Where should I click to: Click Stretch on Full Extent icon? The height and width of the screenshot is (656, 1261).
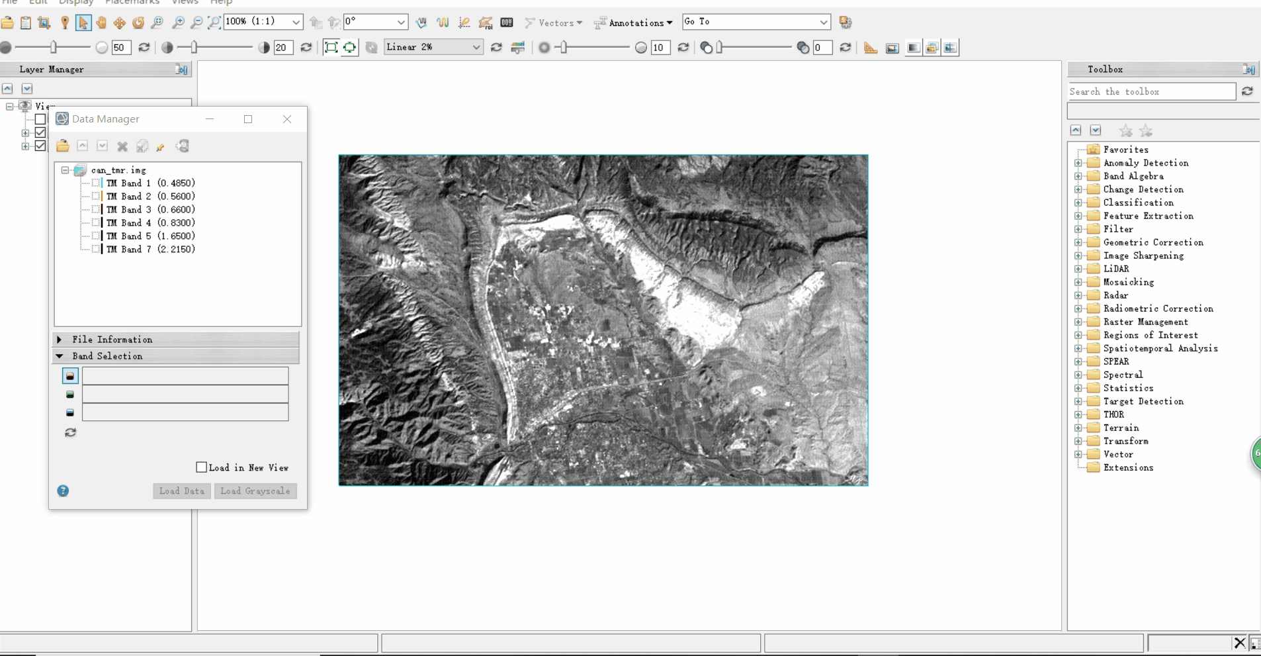(x=331, y=48)
